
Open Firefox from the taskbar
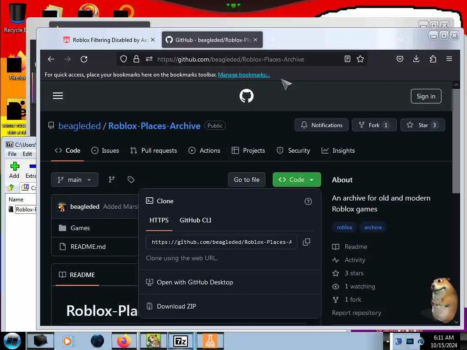click(124, 341)
